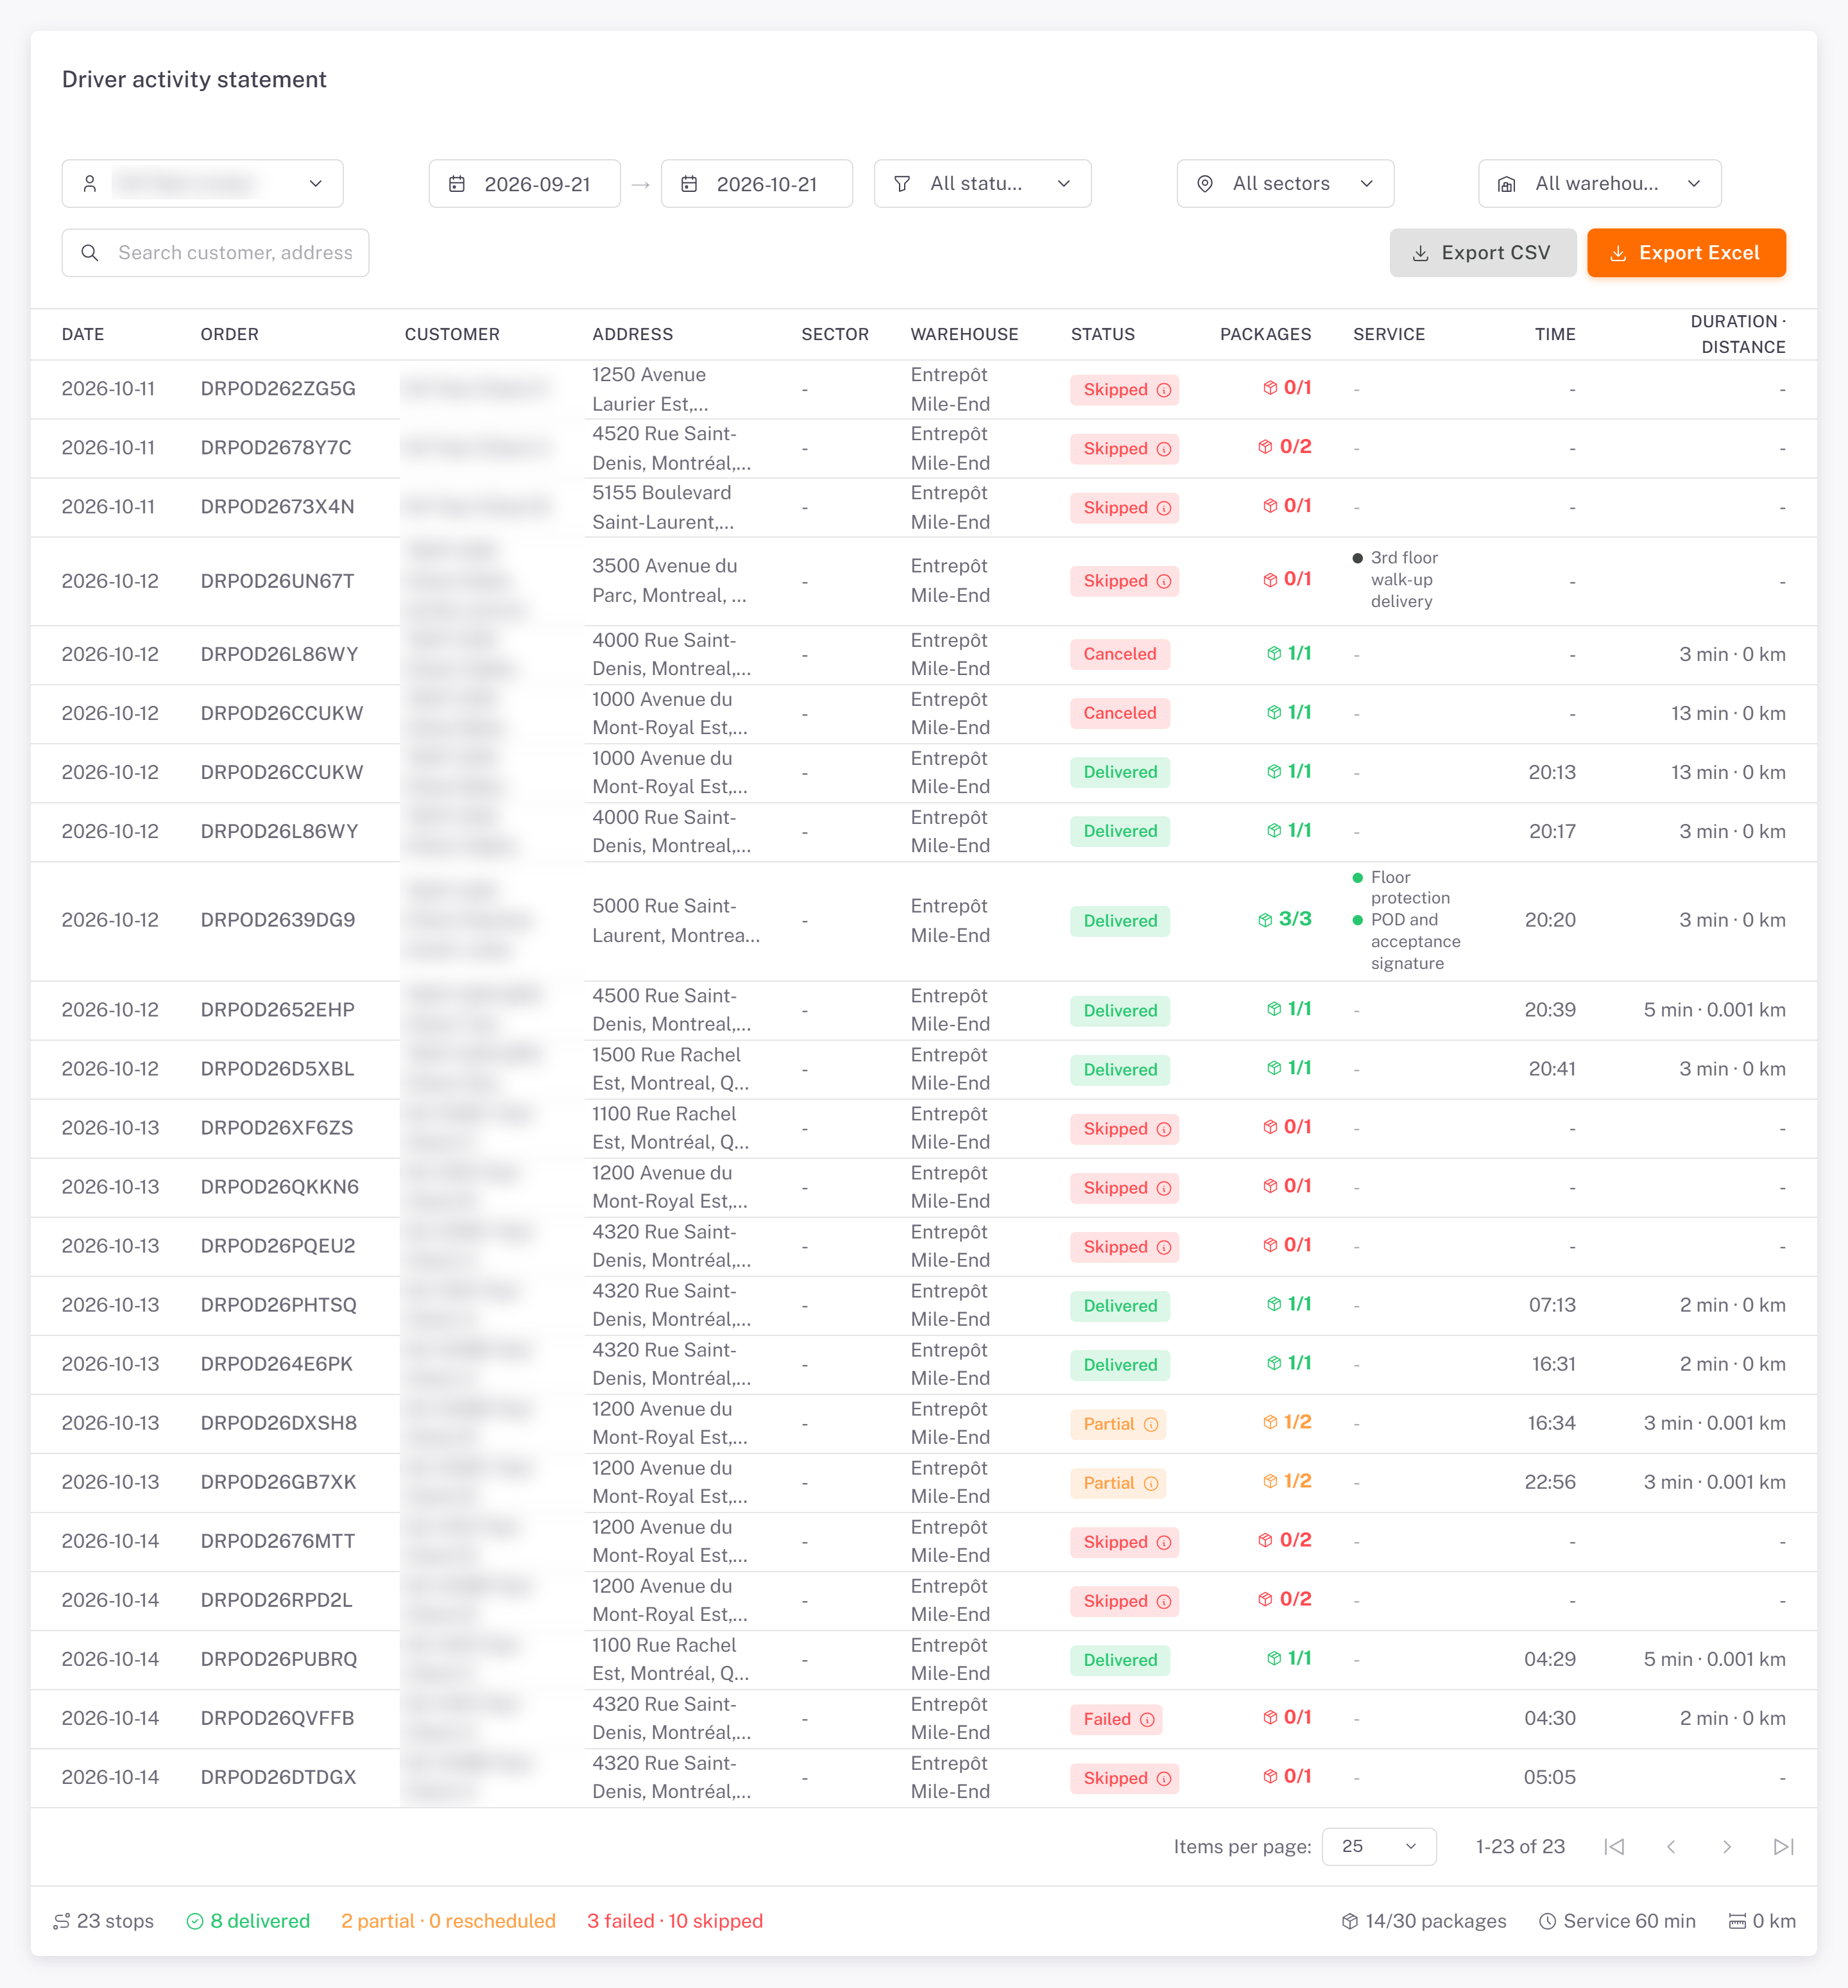Go to the last page with the arrow icon
The width and height of the screenshot is (1848, 1988).
pos(1783,1846)
